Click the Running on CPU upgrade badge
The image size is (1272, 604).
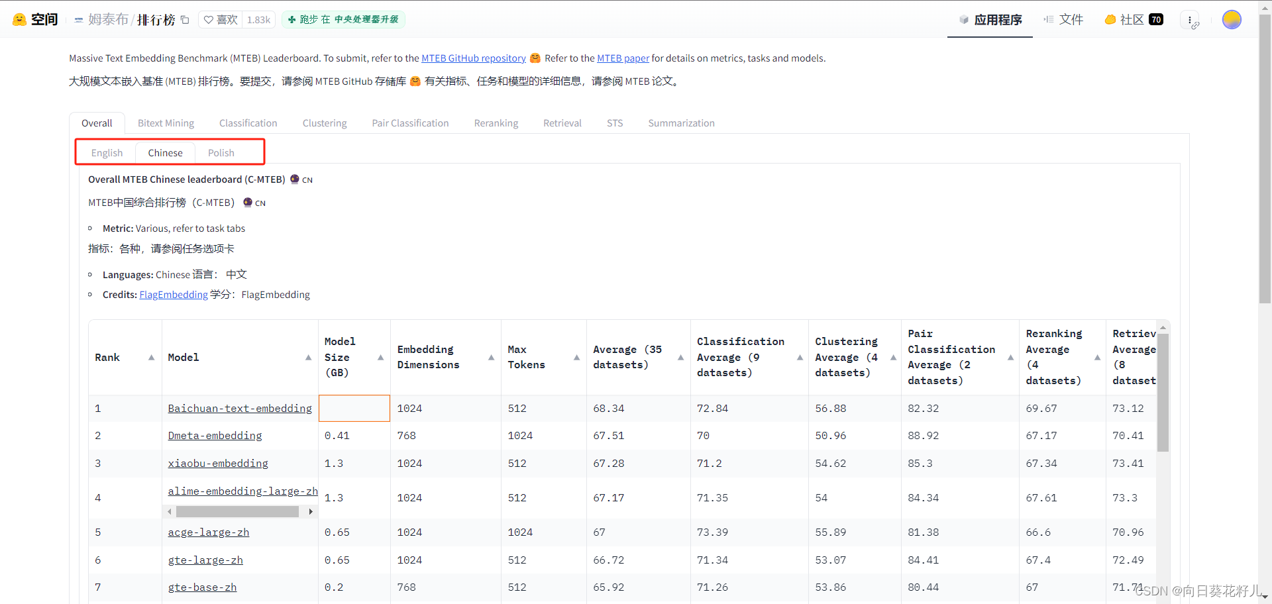[343, 20]
